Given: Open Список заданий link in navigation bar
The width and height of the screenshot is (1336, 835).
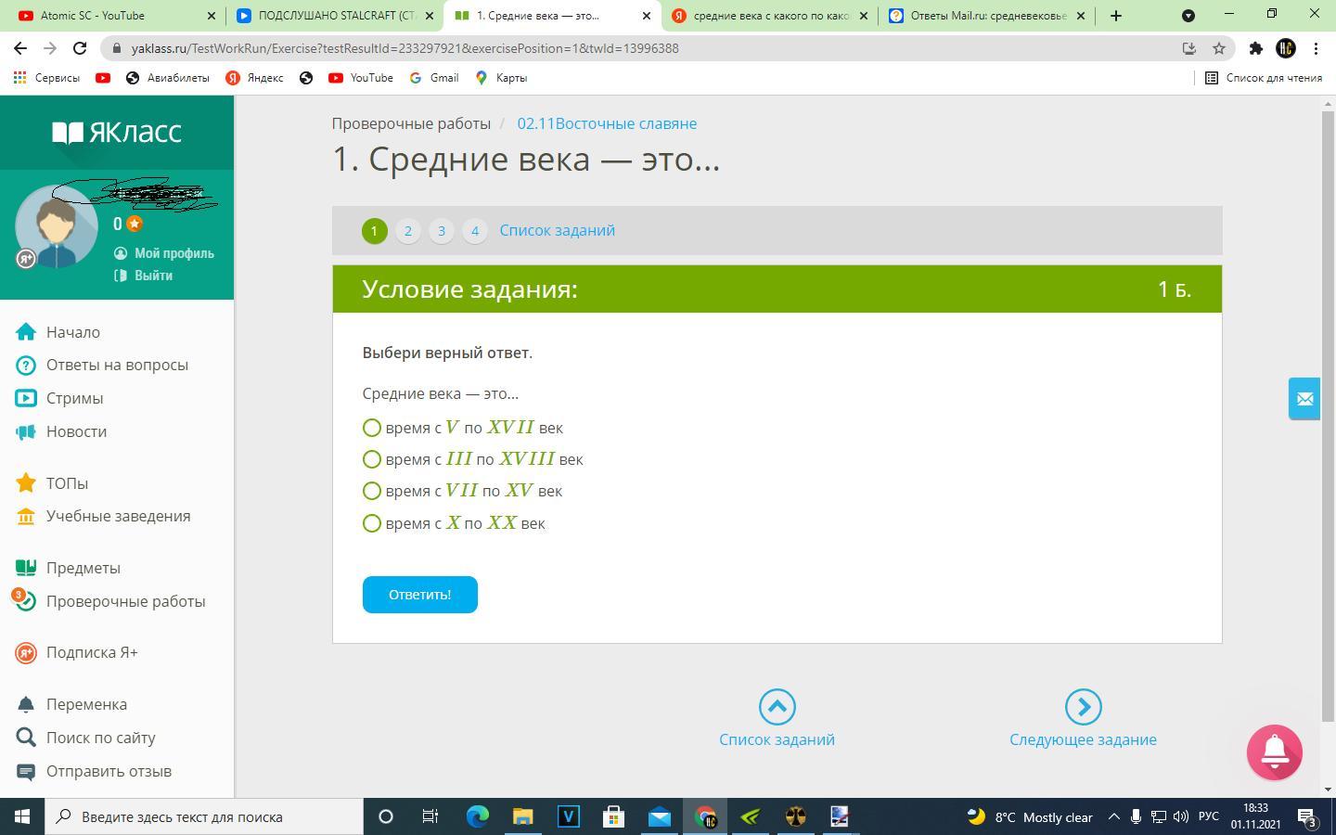Looking at the screenshot, I should pyautogui.click(x=557, y=230).
